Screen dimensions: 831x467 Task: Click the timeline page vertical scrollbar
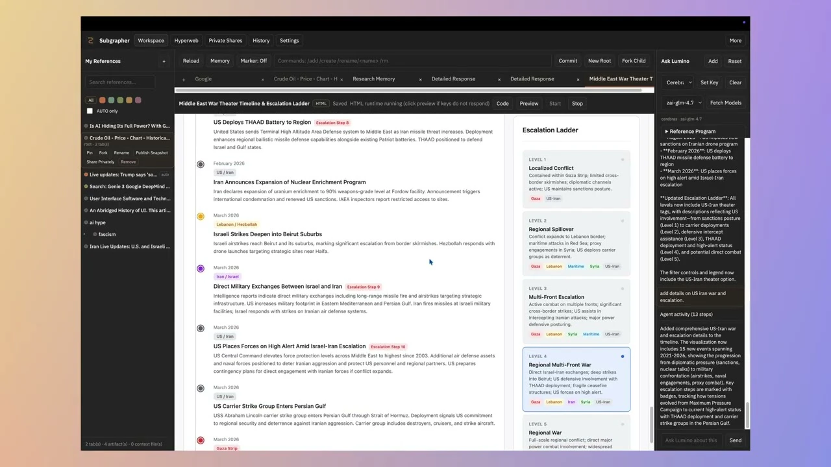652,425
